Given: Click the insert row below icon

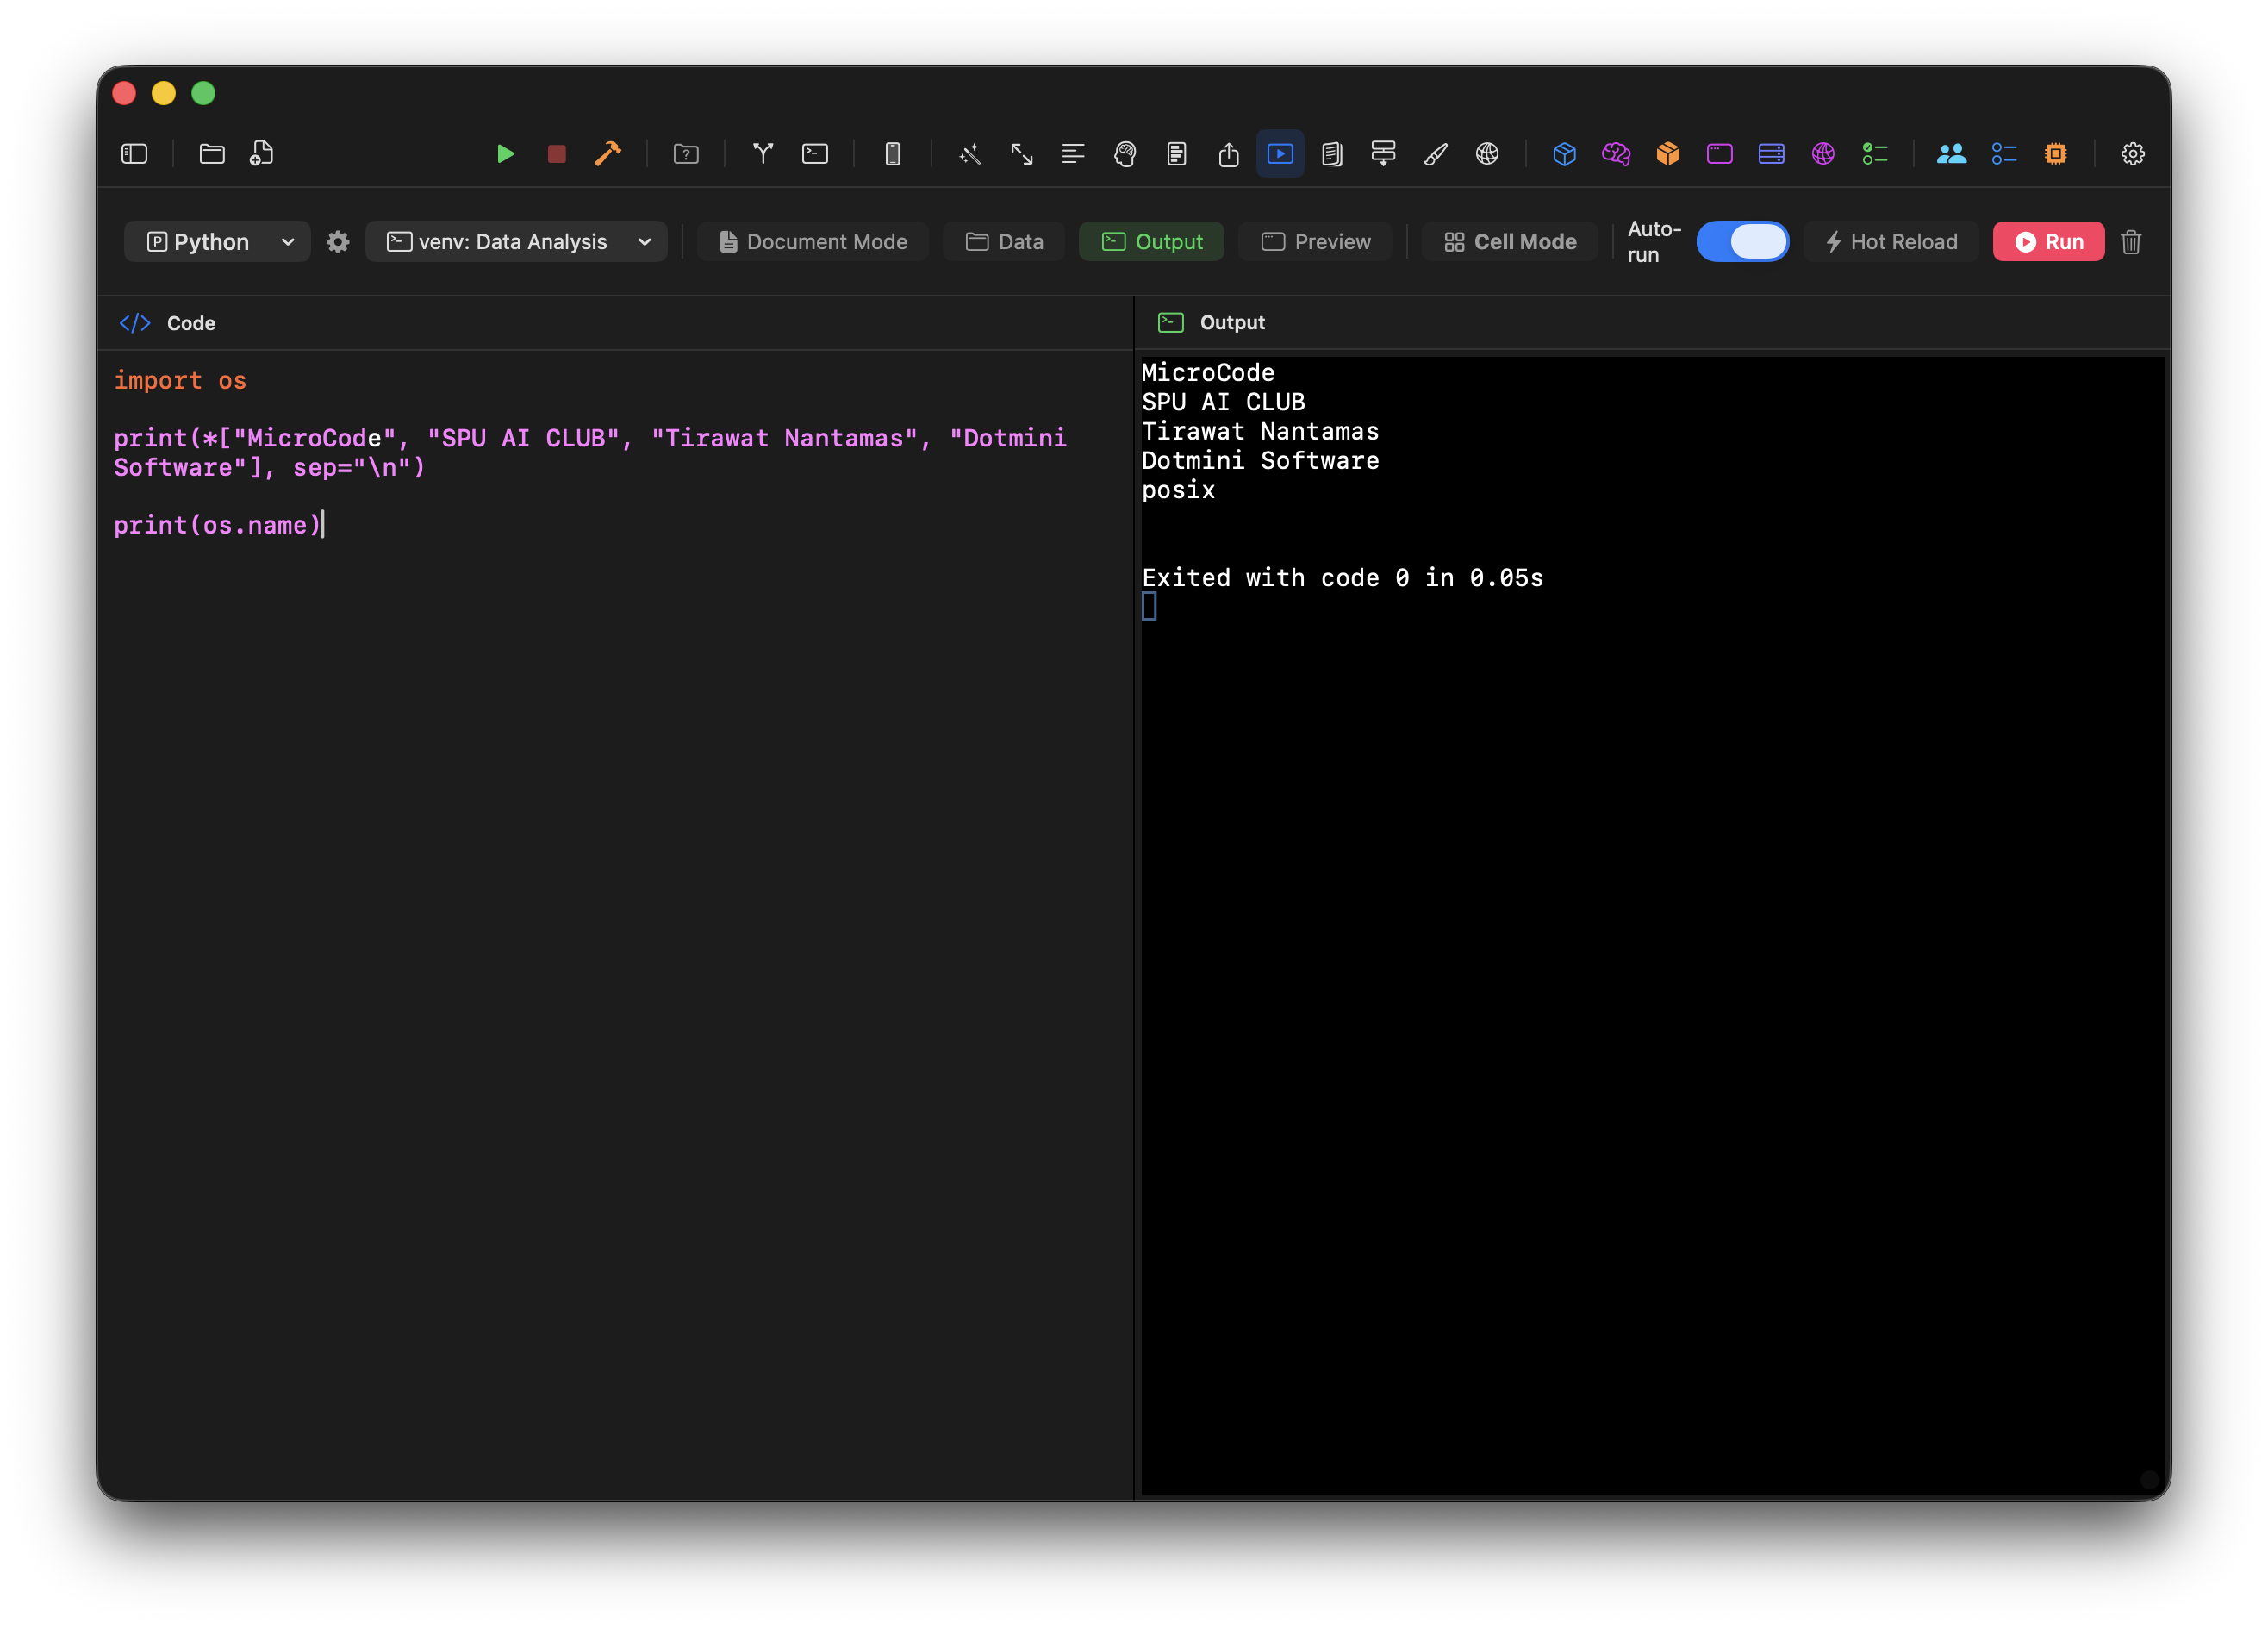Looking at the screenshot, I should (x=1384, y=154).
